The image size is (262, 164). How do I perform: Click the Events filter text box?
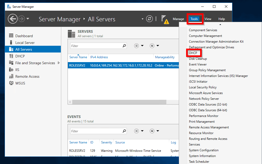point(96,131)
